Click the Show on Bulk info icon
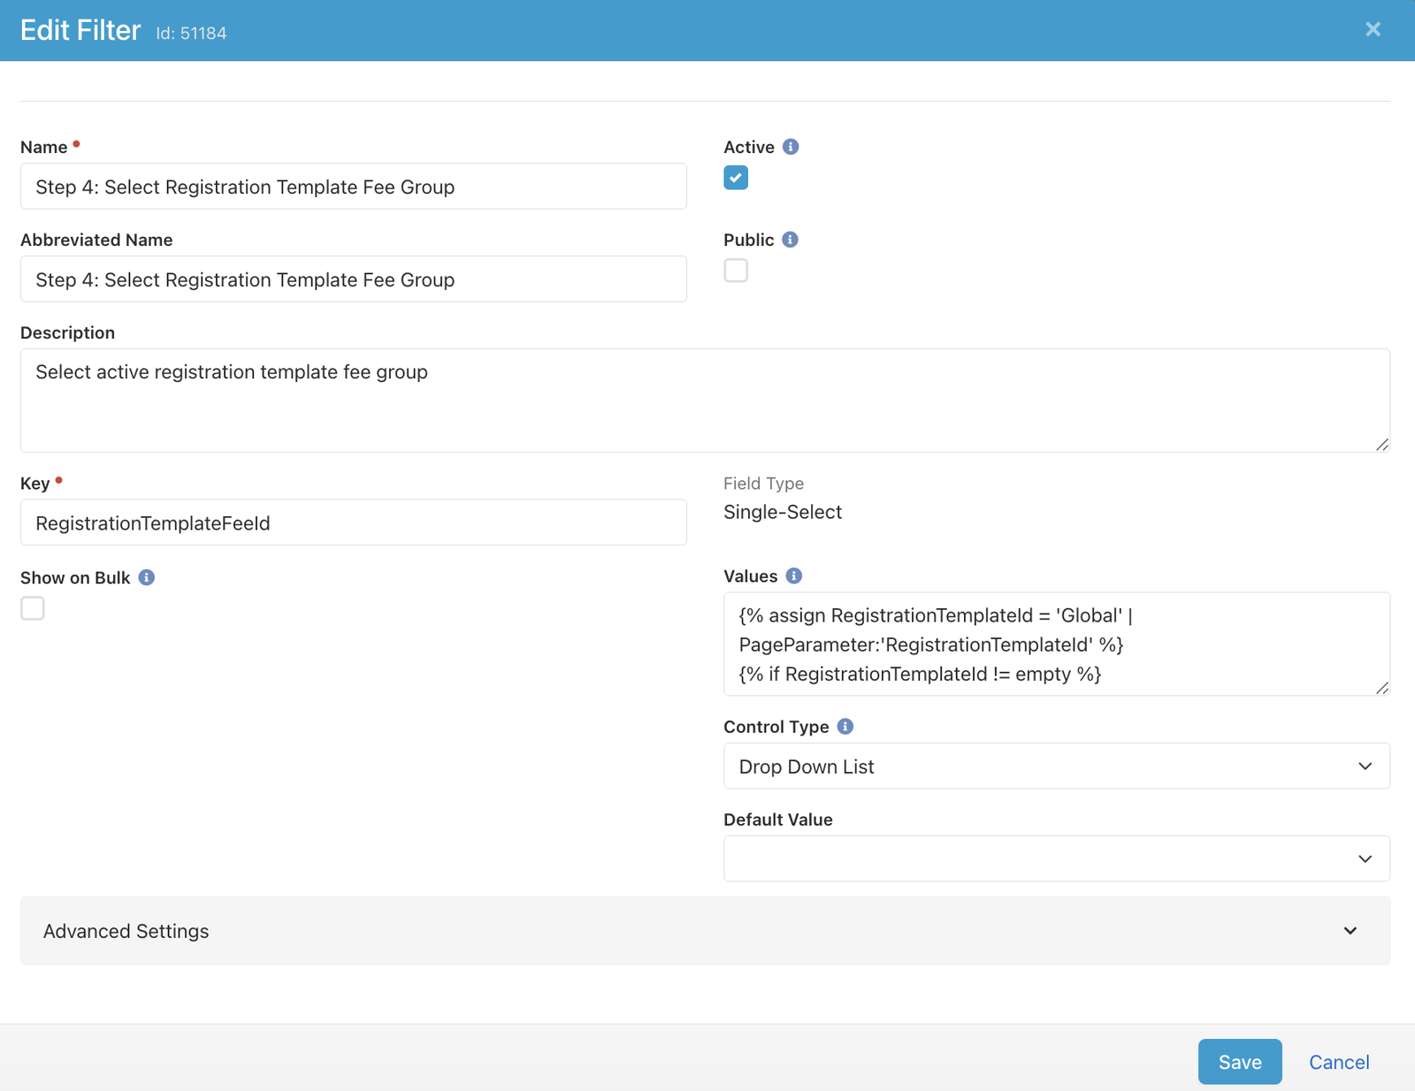The image size is (1415, 1091). tap(147, 577)
